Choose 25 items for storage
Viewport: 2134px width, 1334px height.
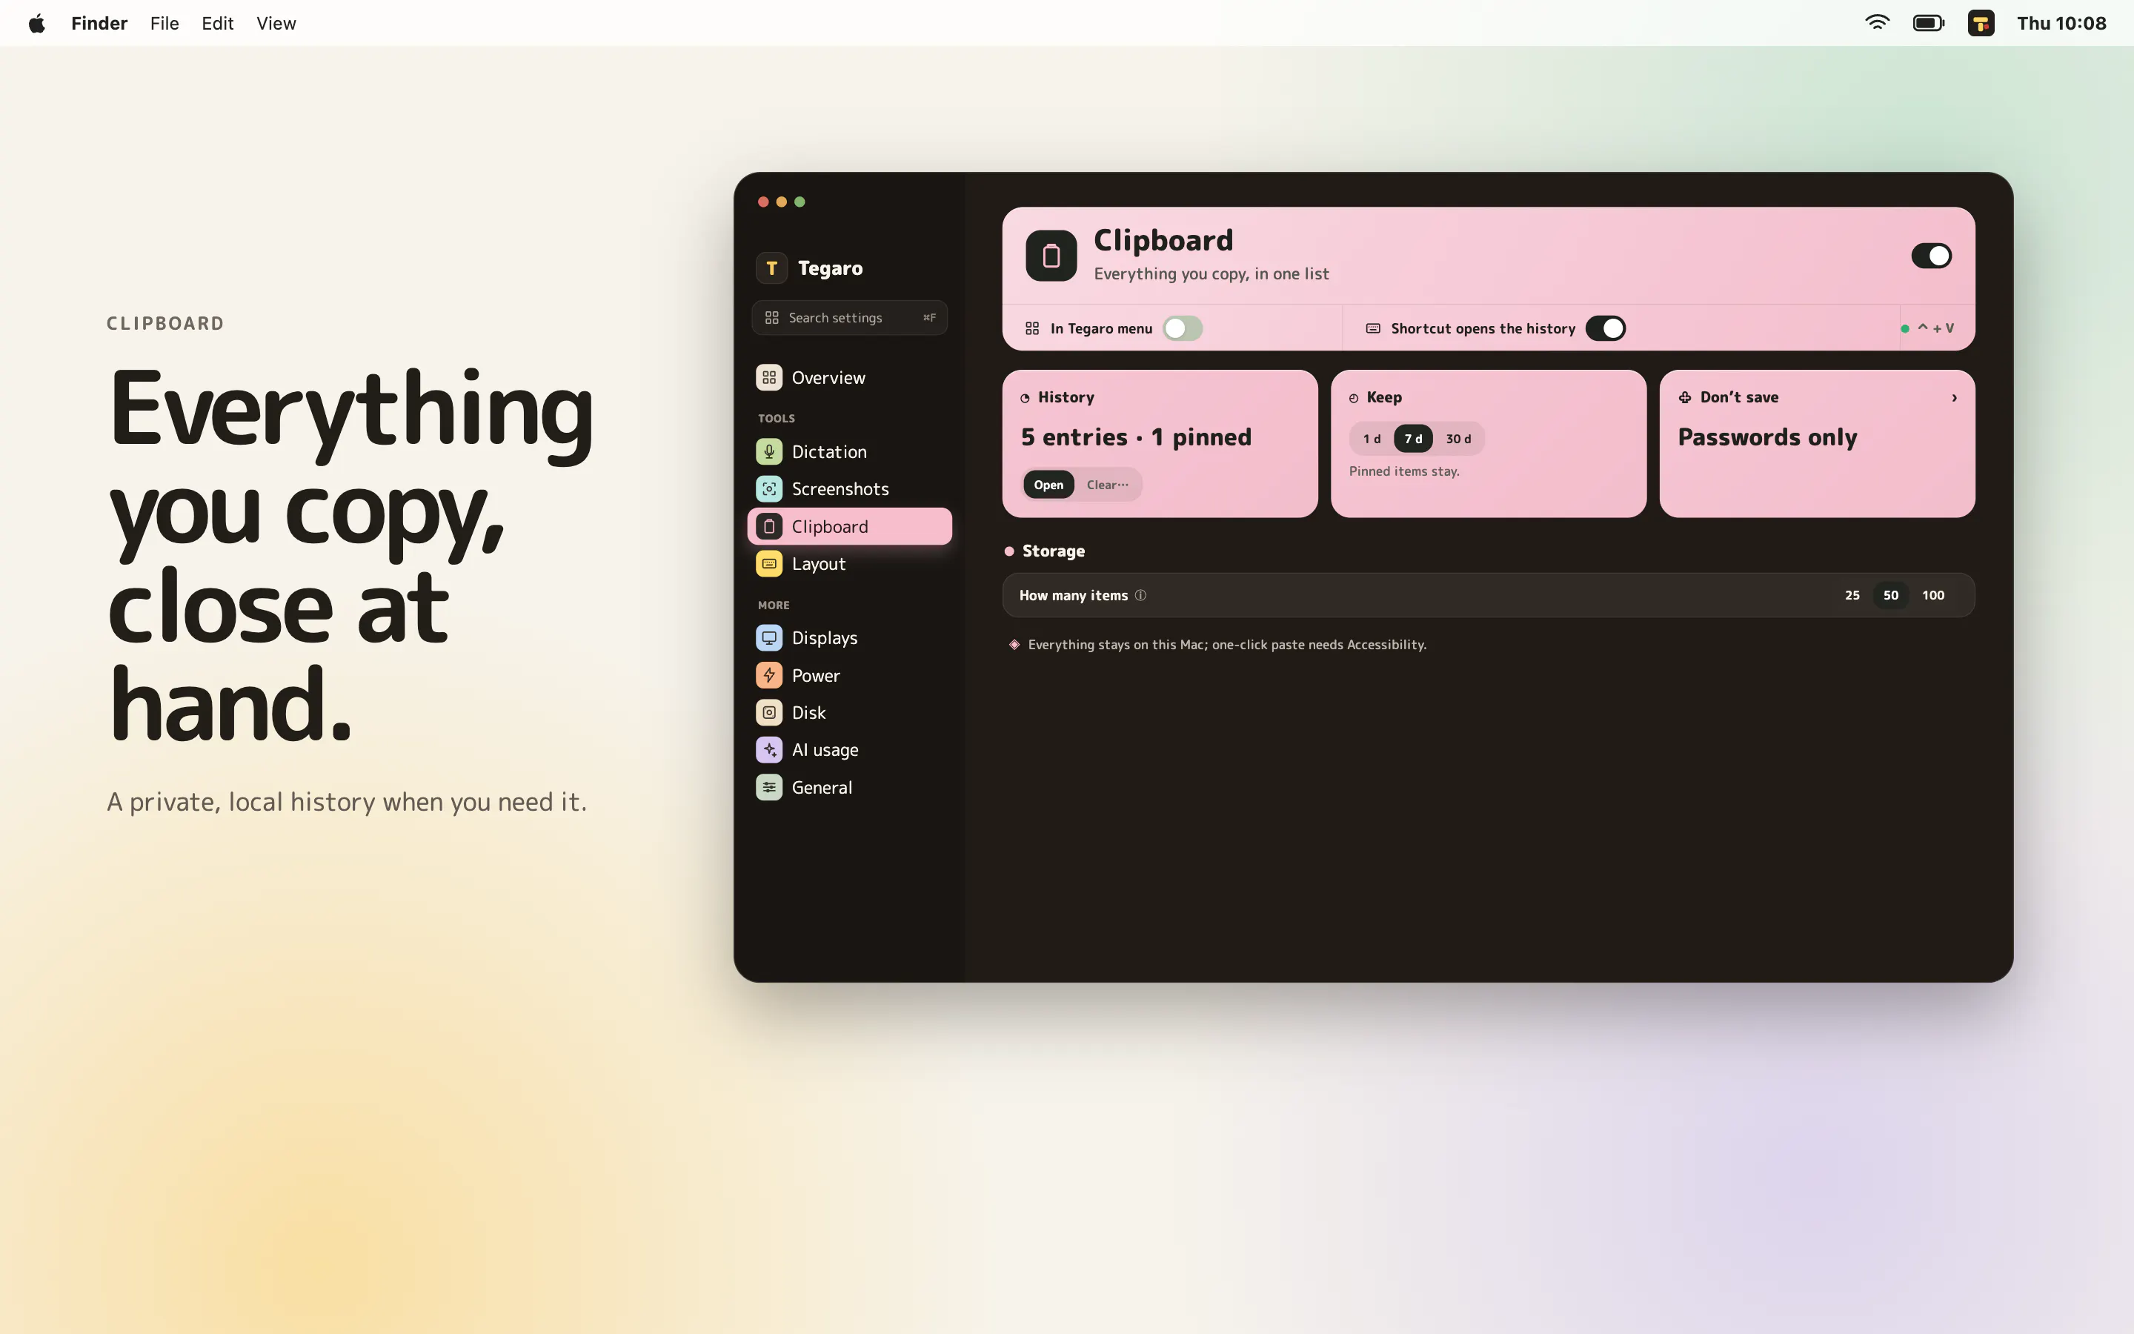coord(1852,596)
